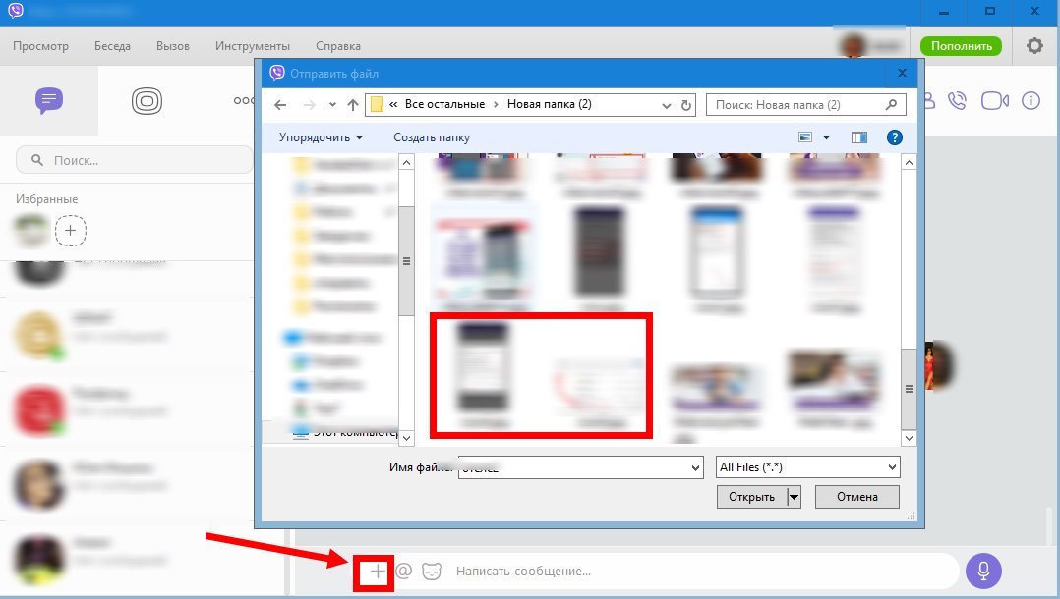Open Viber settings gear icon
This screenshot has width=1060, height=599.
1034,46
